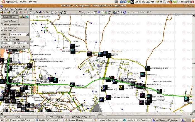The height and width of the screenshot is (122, 195).
Task: Enable the Avoid toll roads checkbox
Action: pyautogui.click(x=3, y=37)
